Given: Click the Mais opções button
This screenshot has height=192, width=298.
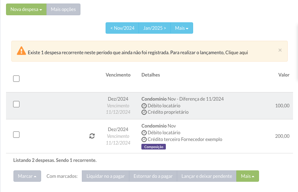Looking at the screenshot, I should pyautogui.click(x=63, y=10).
